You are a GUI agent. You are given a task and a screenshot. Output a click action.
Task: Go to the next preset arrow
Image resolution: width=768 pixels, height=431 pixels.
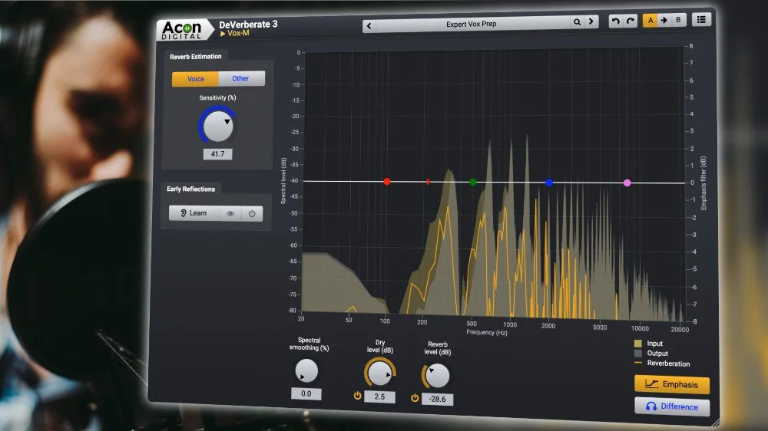click(x=591, y=21)
